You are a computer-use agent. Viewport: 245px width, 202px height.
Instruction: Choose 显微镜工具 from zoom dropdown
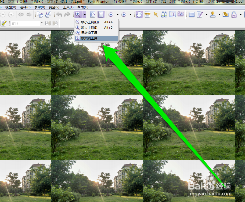pos(96,33)
